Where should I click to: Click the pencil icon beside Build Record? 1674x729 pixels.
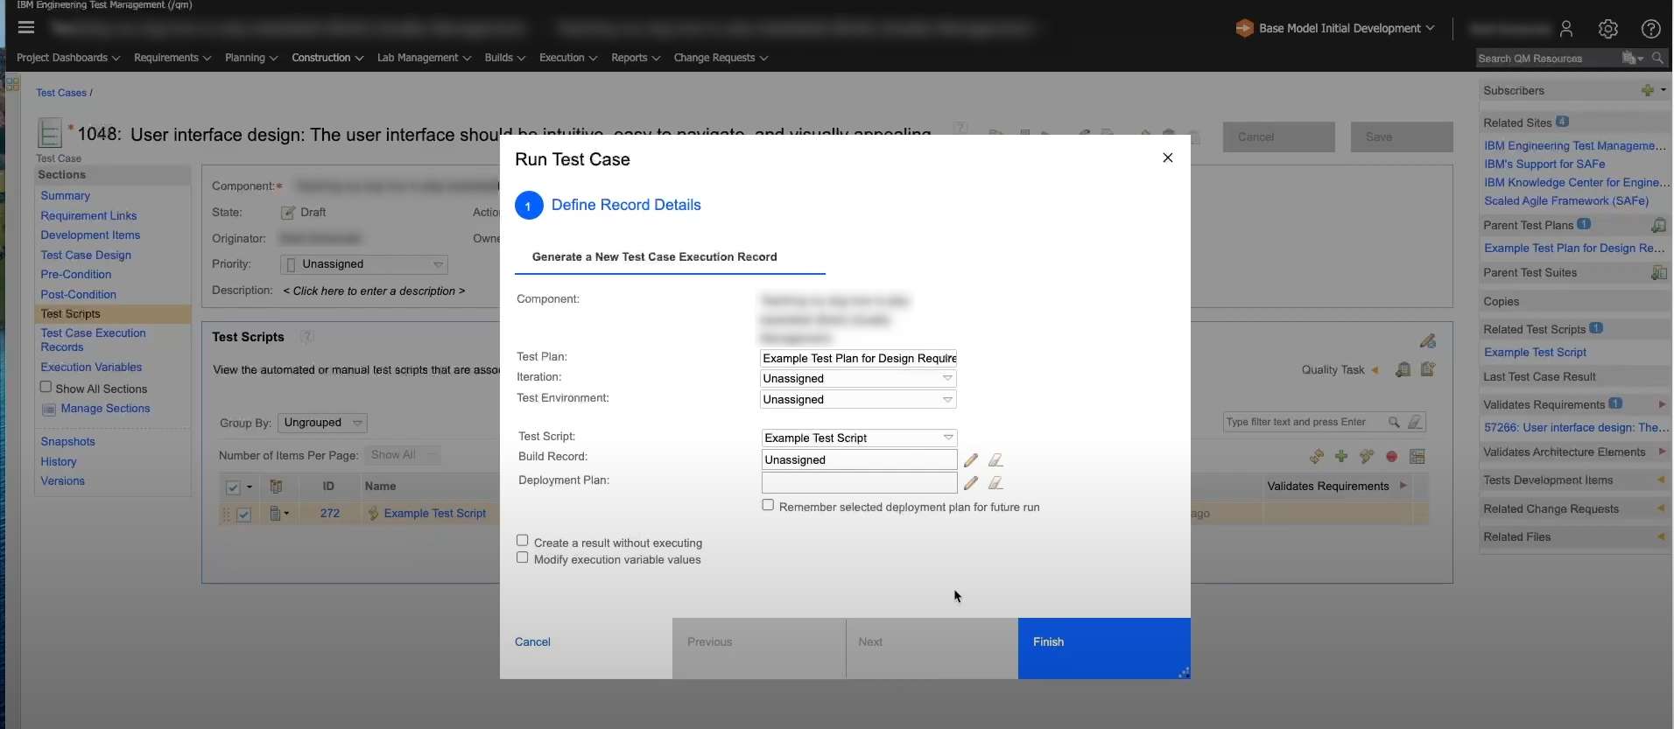click(971, 460)
